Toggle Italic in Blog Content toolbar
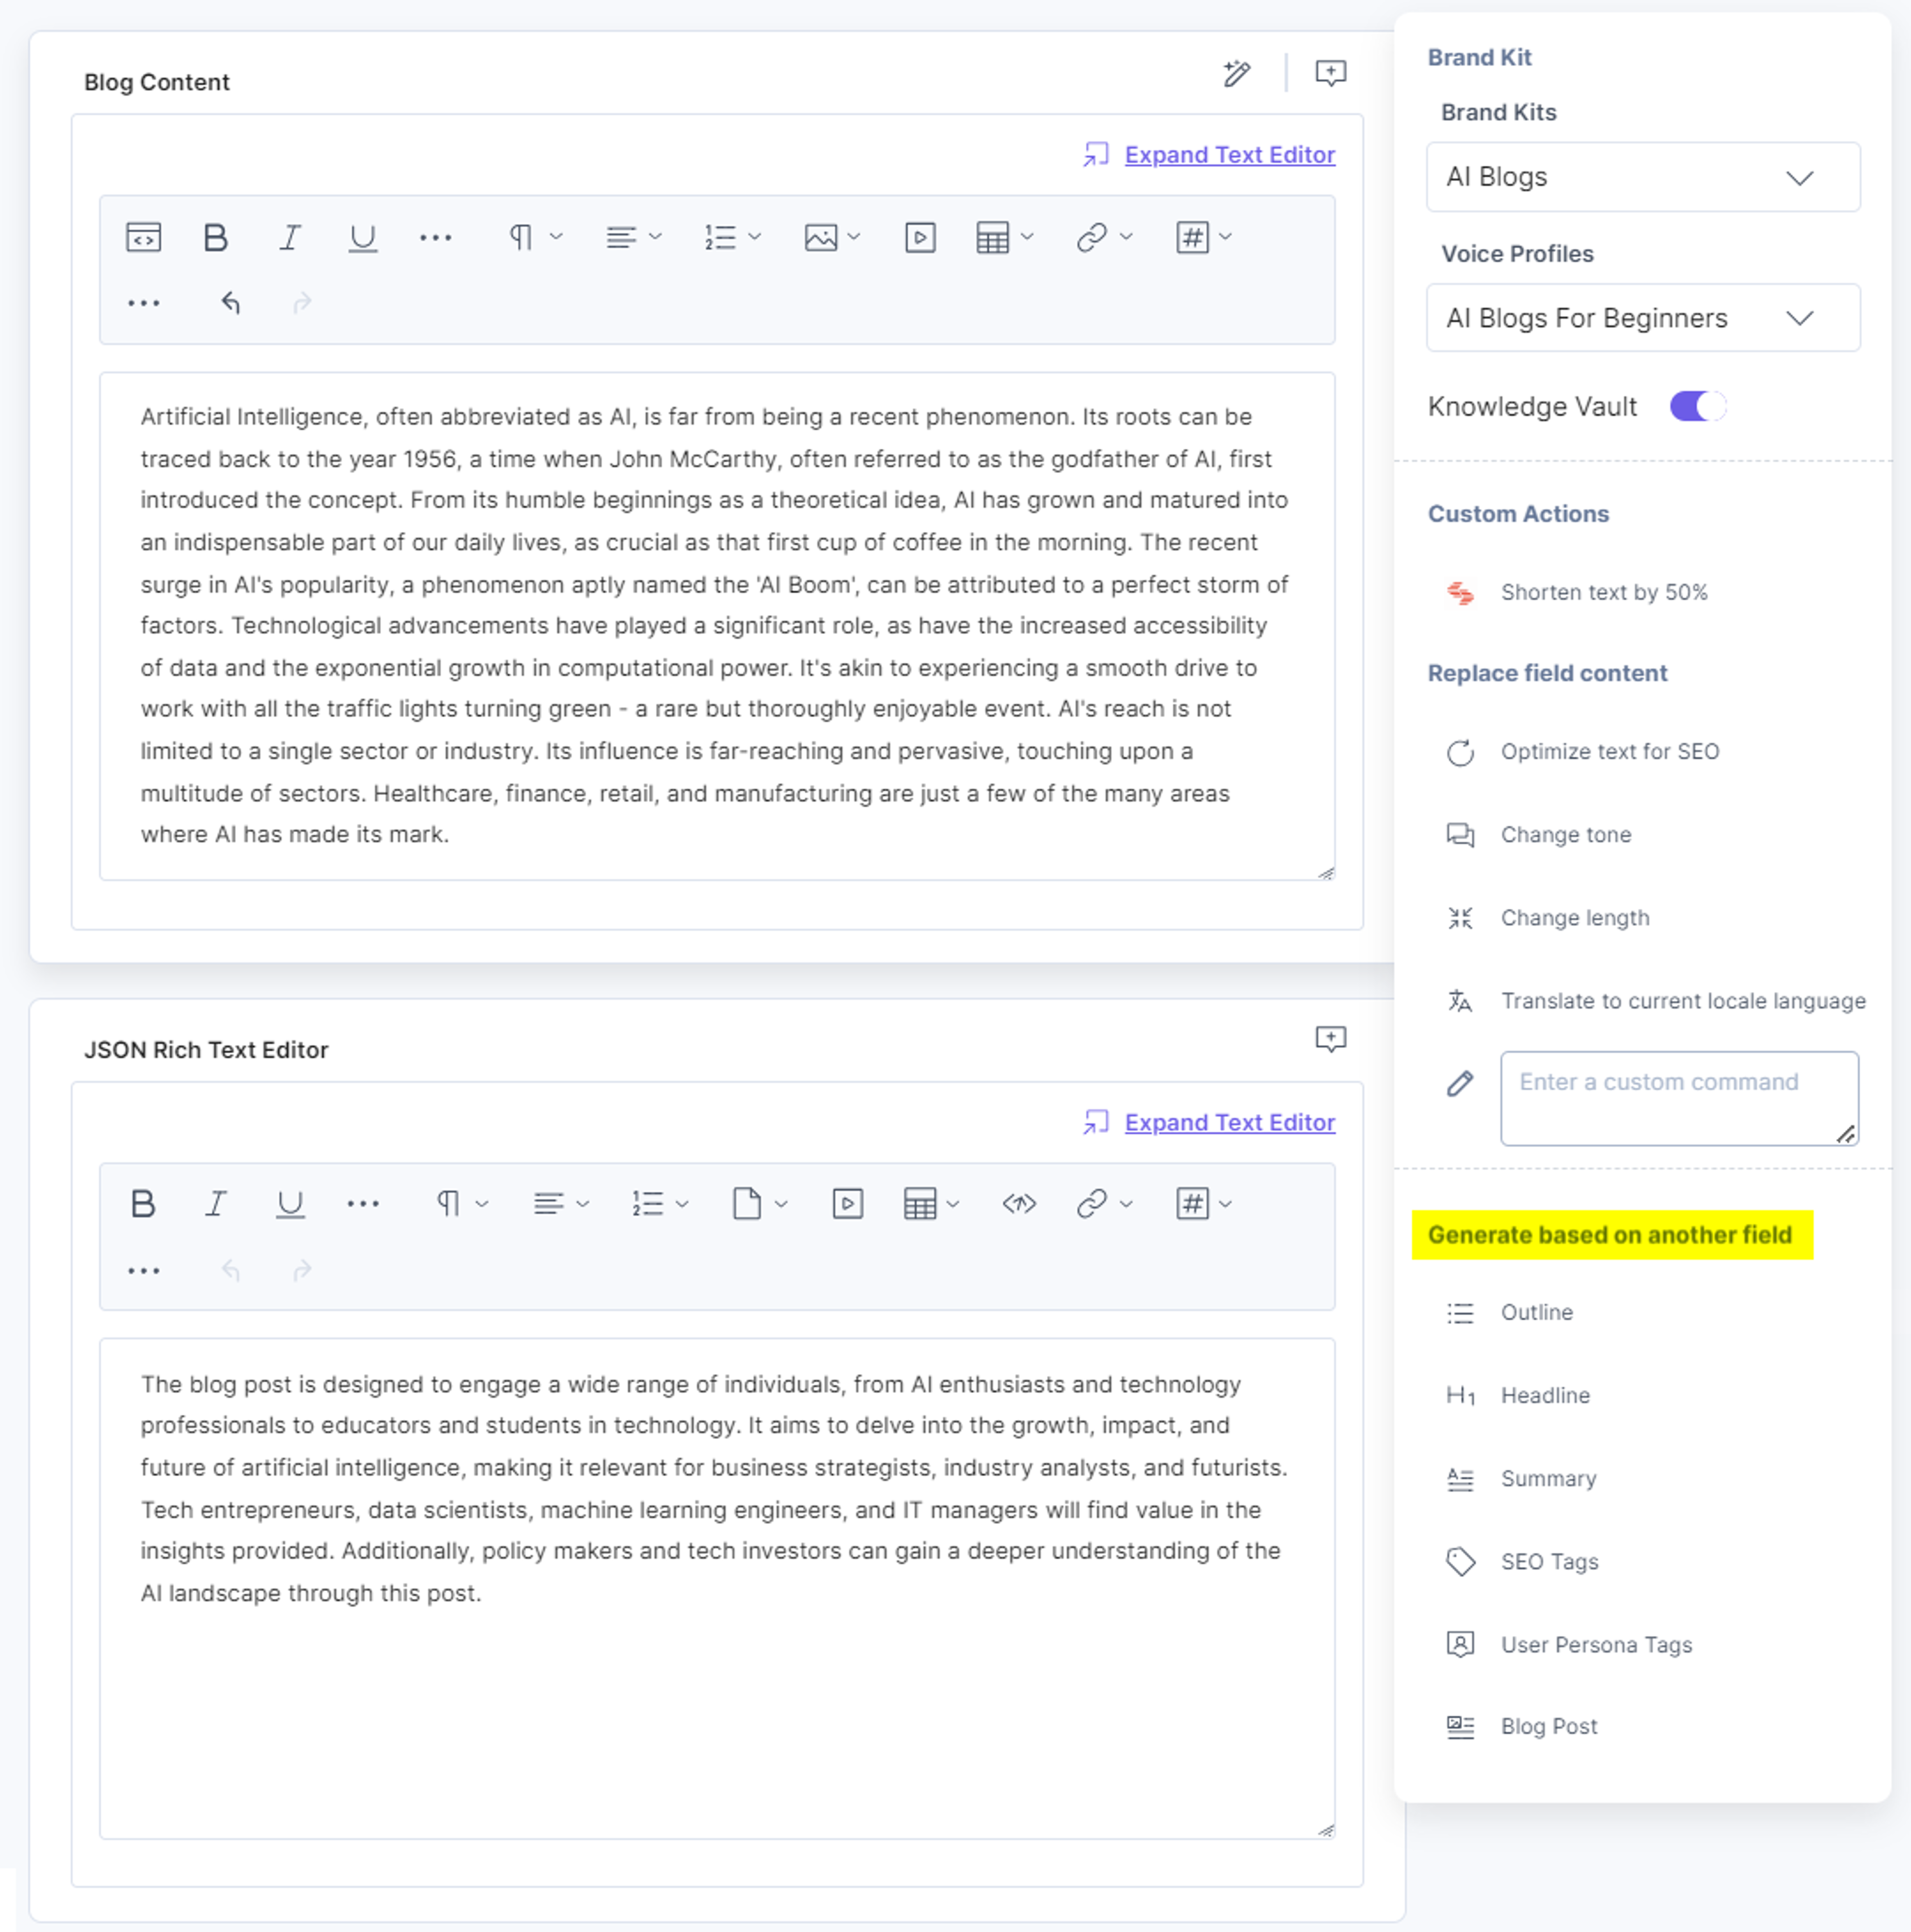Viewport: 1911px width, 1932px height. point(289,238)
